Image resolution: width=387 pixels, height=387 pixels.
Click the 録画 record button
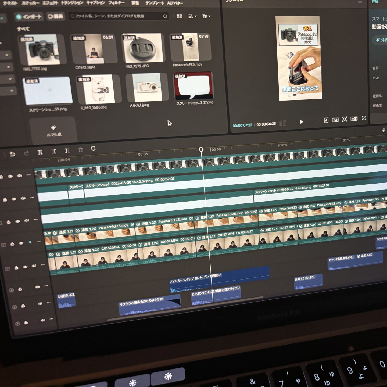click(55, 16)
